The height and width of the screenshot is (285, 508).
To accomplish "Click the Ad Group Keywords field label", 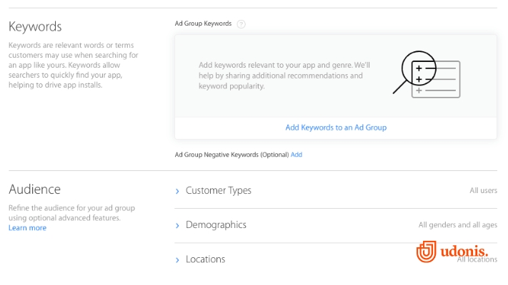I will pos(203,24).
